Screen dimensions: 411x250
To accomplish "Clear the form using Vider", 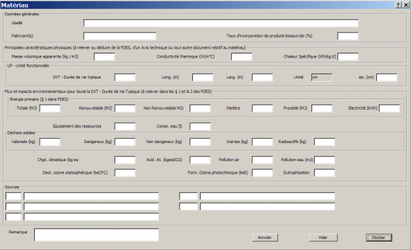I will 323,237.
